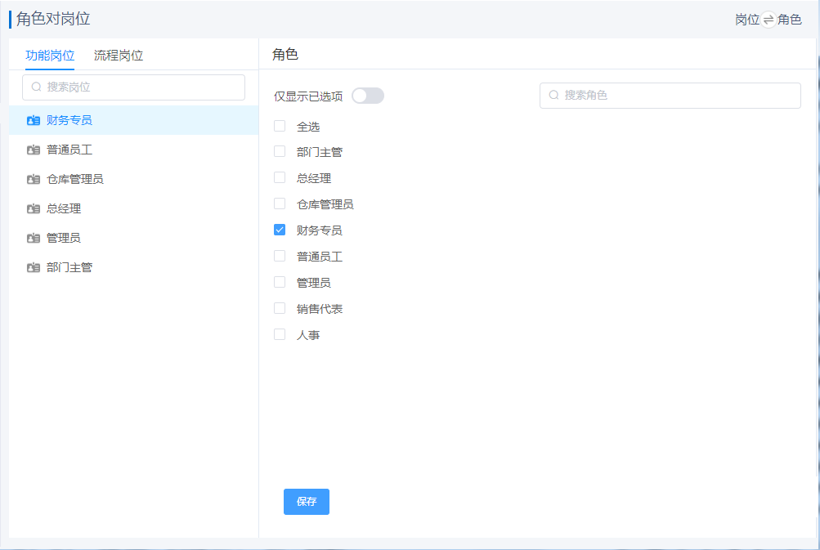Viewport: 820px width, 550px height.
Task: Click the ID card icon beside 管理员 post
Action: click(33, 238)
